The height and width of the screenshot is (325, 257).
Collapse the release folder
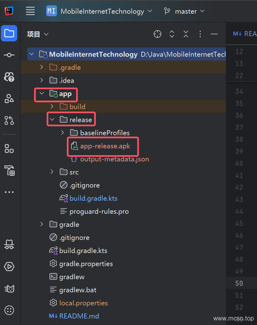52,119
